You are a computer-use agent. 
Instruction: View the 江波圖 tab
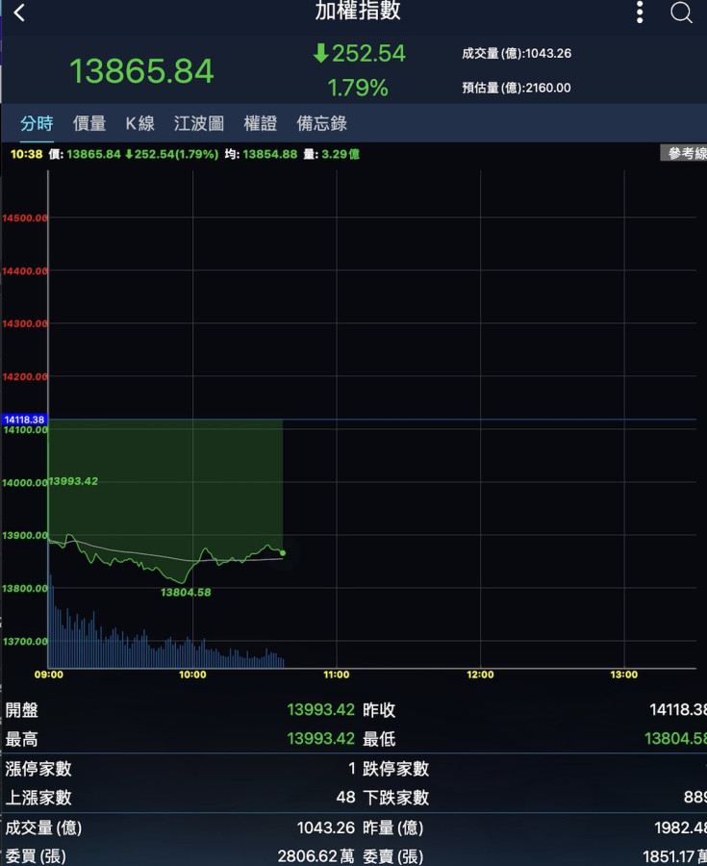click(x=199, y=123)
